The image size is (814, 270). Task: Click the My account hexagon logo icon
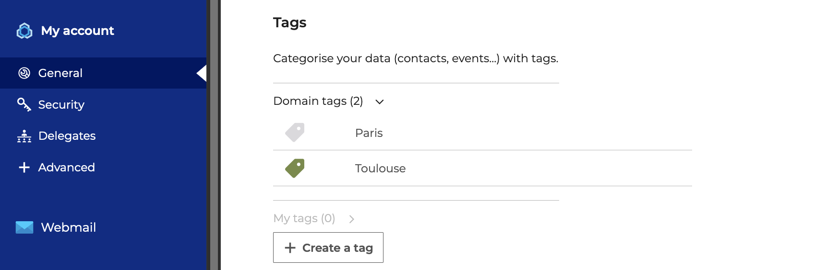click(x=24, y=31)
